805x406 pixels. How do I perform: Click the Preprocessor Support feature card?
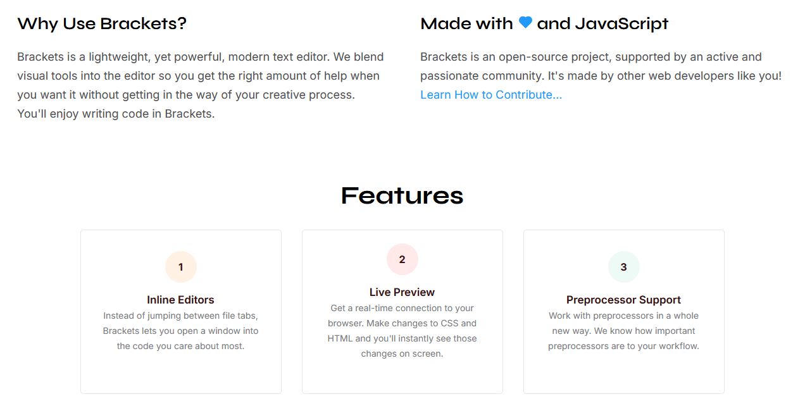coord(624,312)
